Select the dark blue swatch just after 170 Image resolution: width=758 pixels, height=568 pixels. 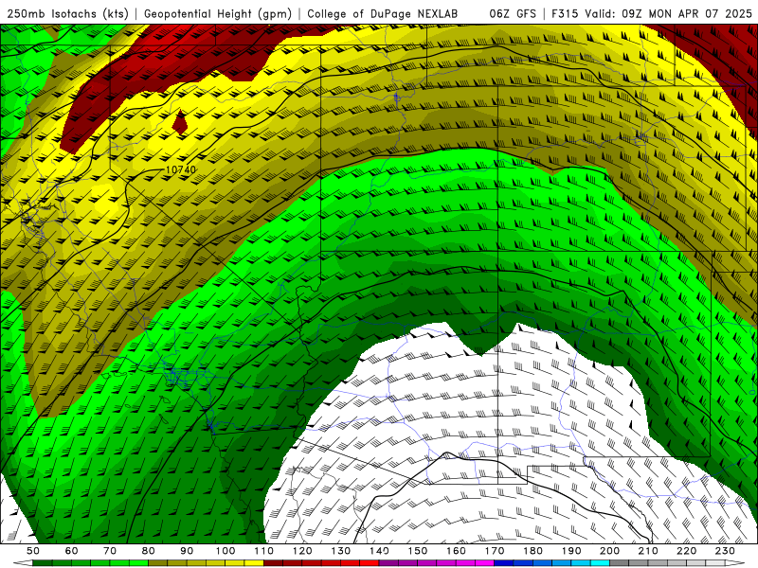[504, 563]
